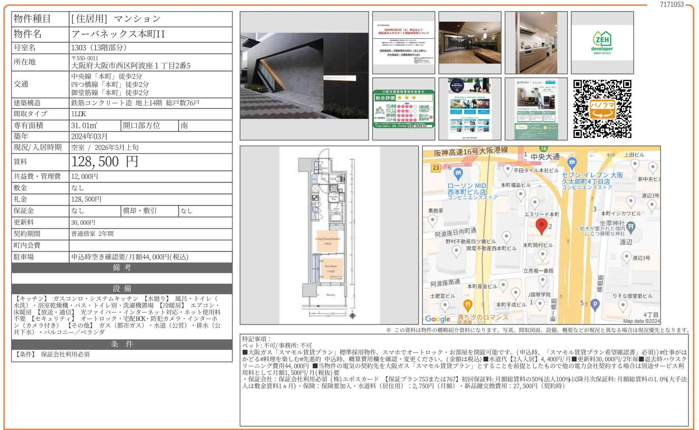This screenshot has height=430, width=699.
Task: View the kitchen photo thumbnail
Action: (536, 42)
